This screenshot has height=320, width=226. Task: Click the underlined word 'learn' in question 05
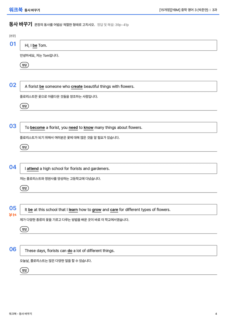73,210
